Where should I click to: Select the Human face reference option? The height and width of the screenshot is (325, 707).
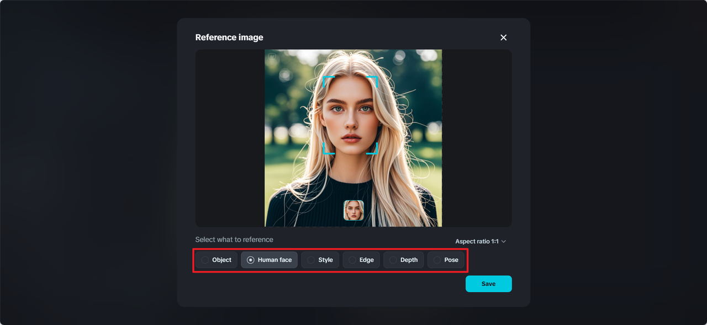point(269,260)
